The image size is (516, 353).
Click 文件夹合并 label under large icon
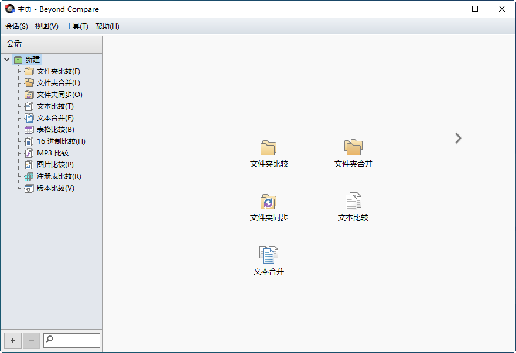[x=353, y=164]
